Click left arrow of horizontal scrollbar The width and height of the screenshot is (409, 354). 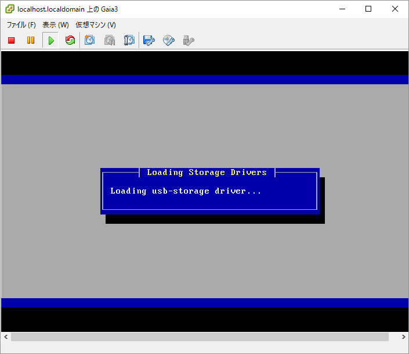point(6,337)
